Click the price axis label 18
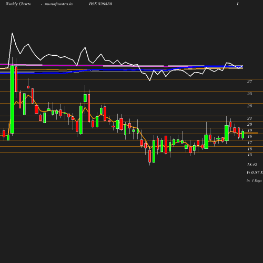Viewport: 263px width, 263px height. (x=249, y=136)
